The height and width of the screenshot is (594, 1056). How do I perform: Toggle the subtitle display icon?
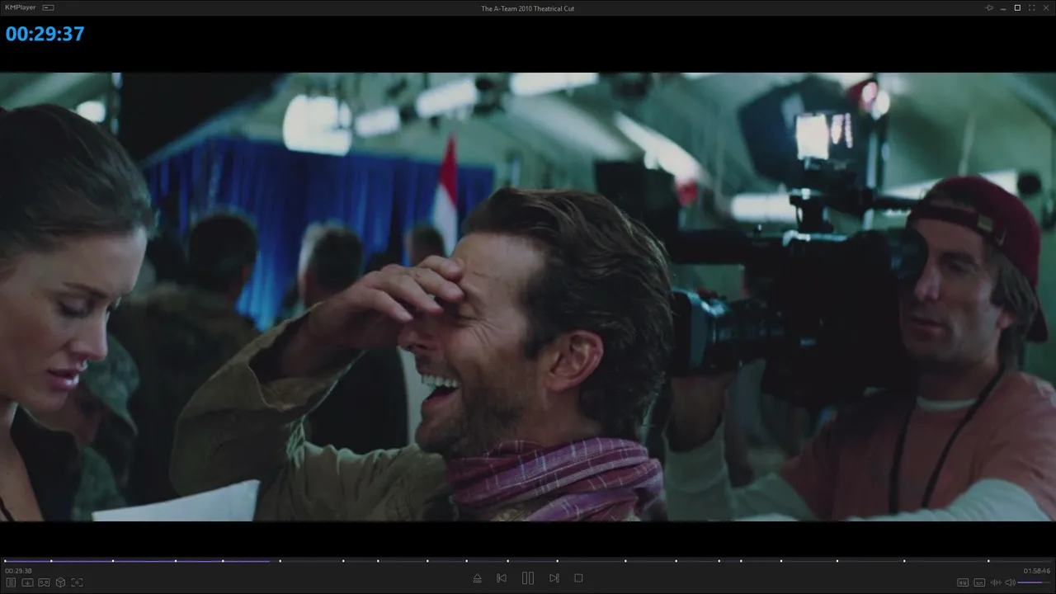point(979,582)
